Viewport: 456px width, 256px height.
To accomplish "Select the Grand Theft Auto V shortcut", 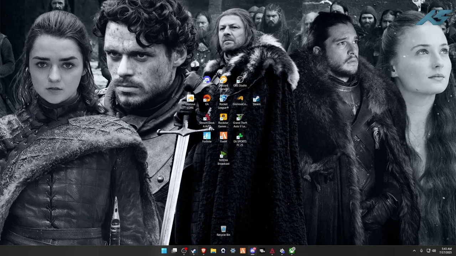I will [240, 121].
